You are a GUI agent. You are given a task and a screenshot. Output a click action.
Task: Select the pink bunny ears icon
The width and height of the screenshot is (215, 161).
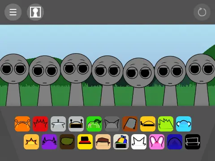(157, 142)
